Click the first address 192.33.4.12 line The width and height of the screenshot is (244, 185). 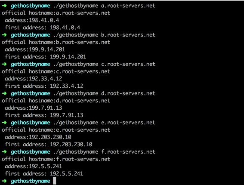(44, 86)
